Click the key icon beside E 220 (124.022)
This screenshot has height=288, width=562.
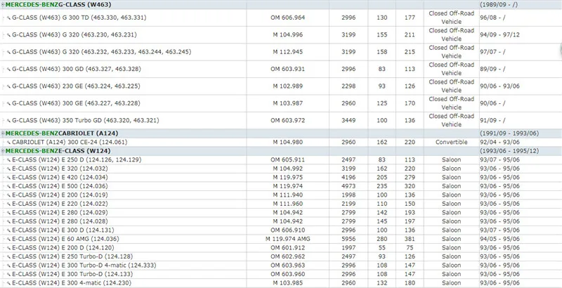(x=8, y=204)
